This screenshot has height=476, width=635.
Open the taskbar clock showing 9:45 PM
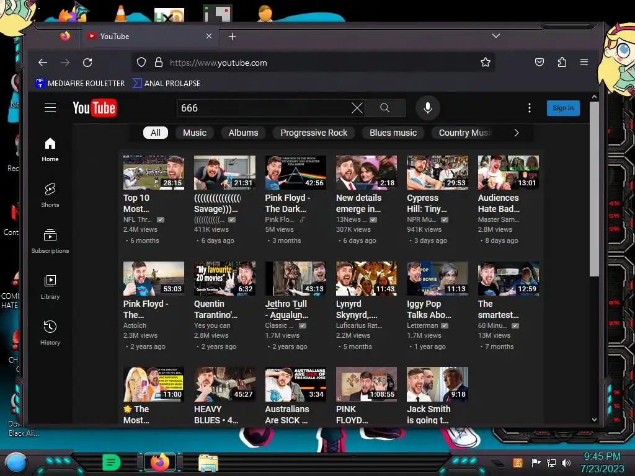[x=602, y=462]
